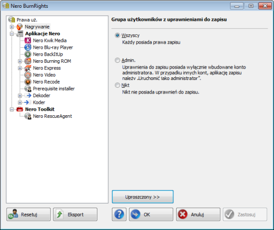
Task: Click the Nero Recode icon
Action: click(27, 82)
